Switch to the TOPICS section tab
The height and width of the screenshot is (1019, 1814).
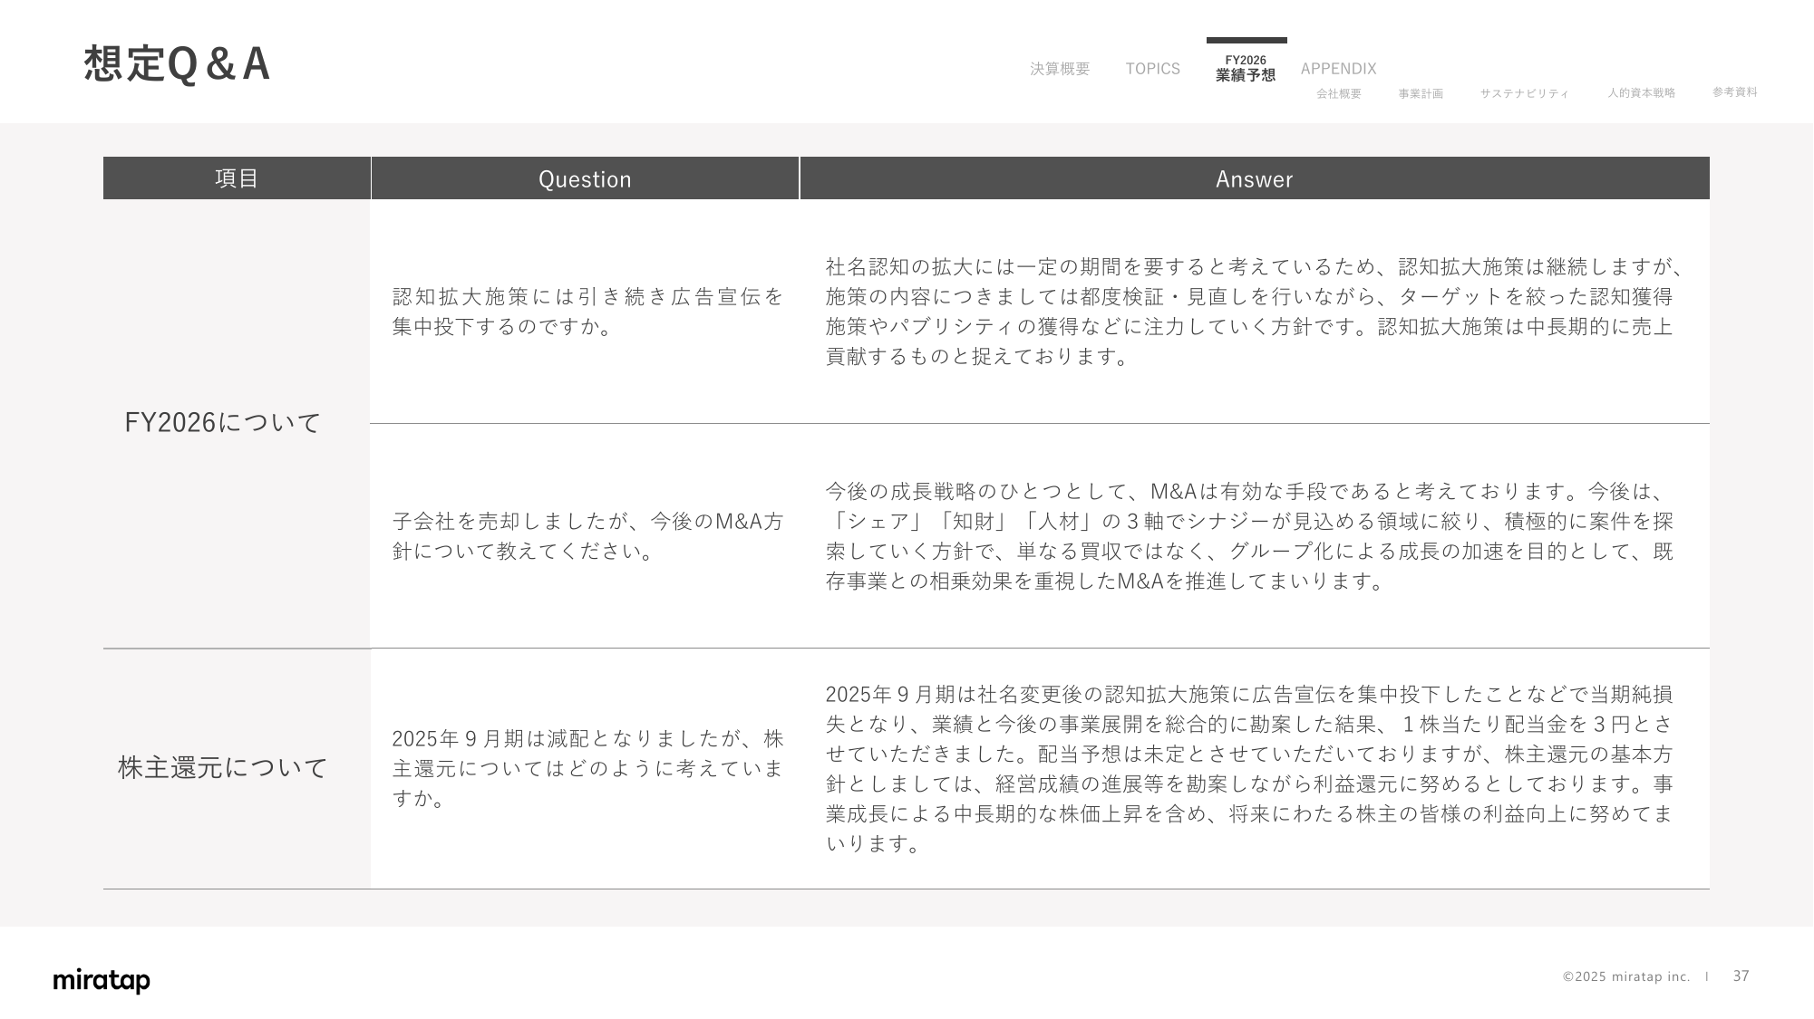point(1152,69)
